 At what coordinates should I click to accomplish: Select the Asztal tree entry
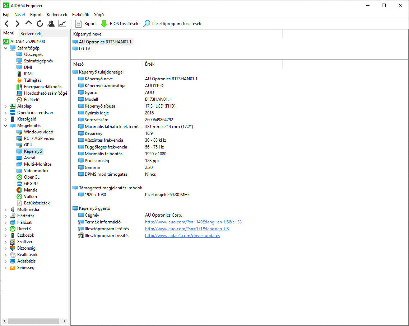pos(29,158)
